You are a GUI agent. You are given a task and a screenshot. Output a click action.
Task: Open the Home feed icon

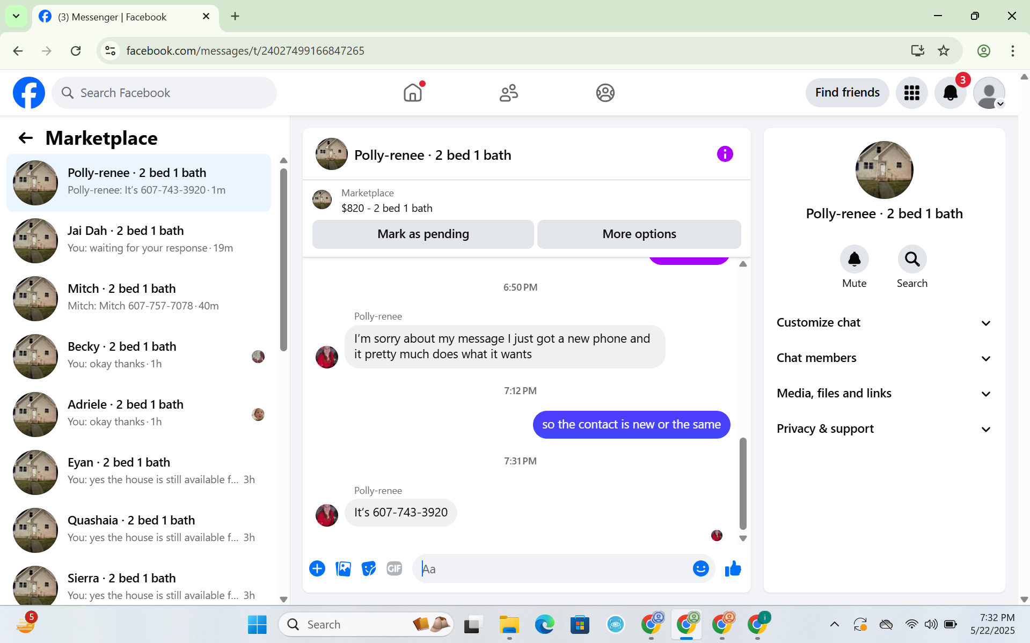tap(413, 93)
